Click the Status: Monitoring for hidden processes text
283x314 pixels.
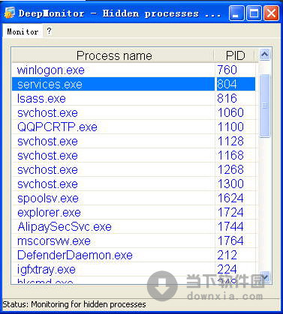(74, 304)
